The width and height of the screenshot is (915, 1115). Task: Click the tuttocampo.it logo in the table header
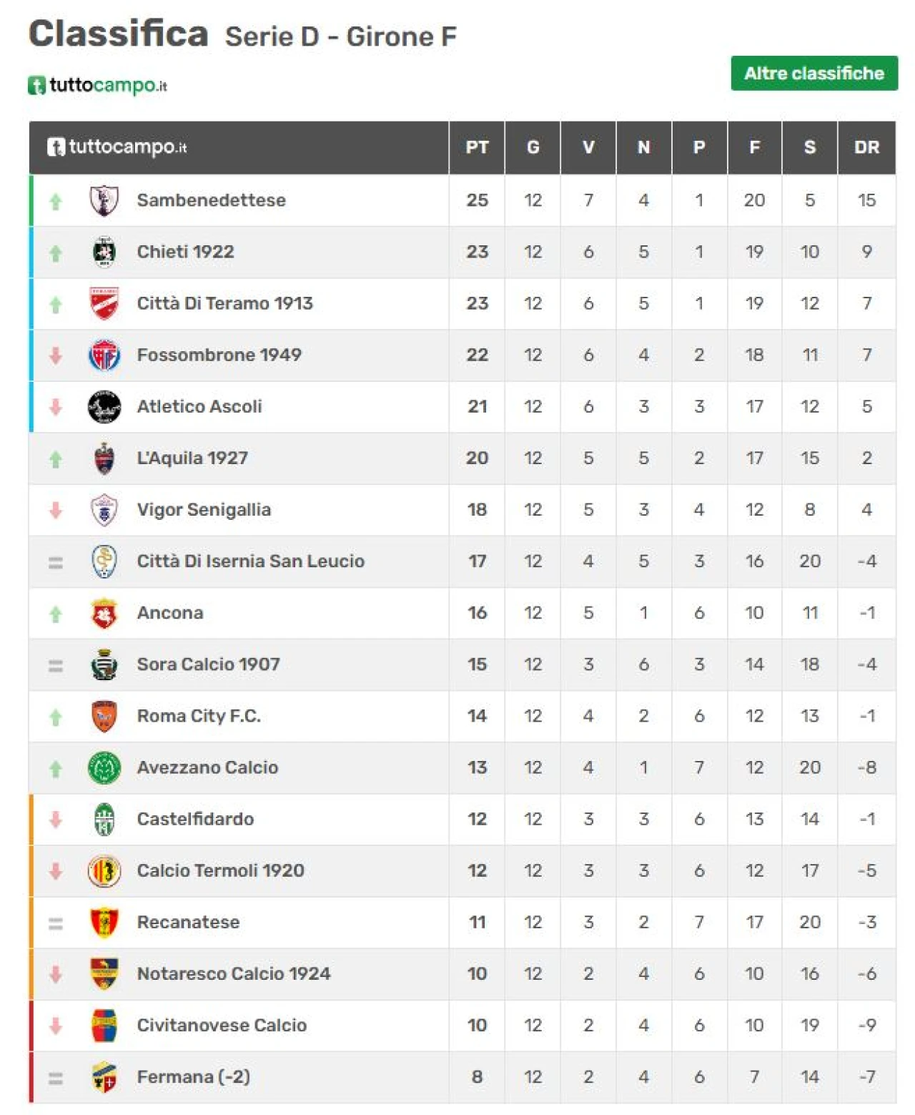117,147
